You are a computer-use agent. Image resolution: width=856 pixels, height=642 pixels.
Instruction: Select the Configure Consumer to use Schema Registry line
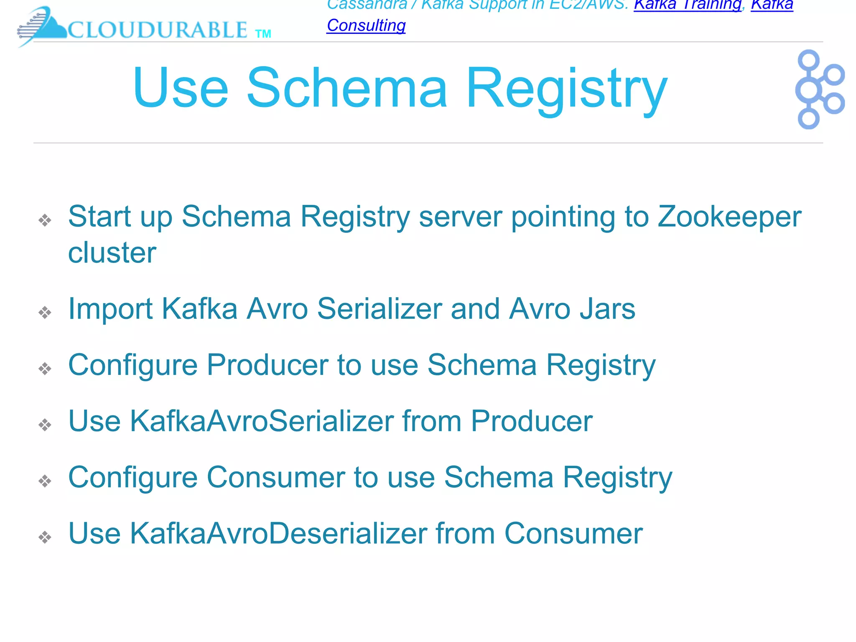(370, 478)
